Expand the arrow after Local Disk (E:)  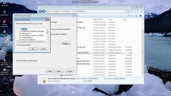point(72,11)
